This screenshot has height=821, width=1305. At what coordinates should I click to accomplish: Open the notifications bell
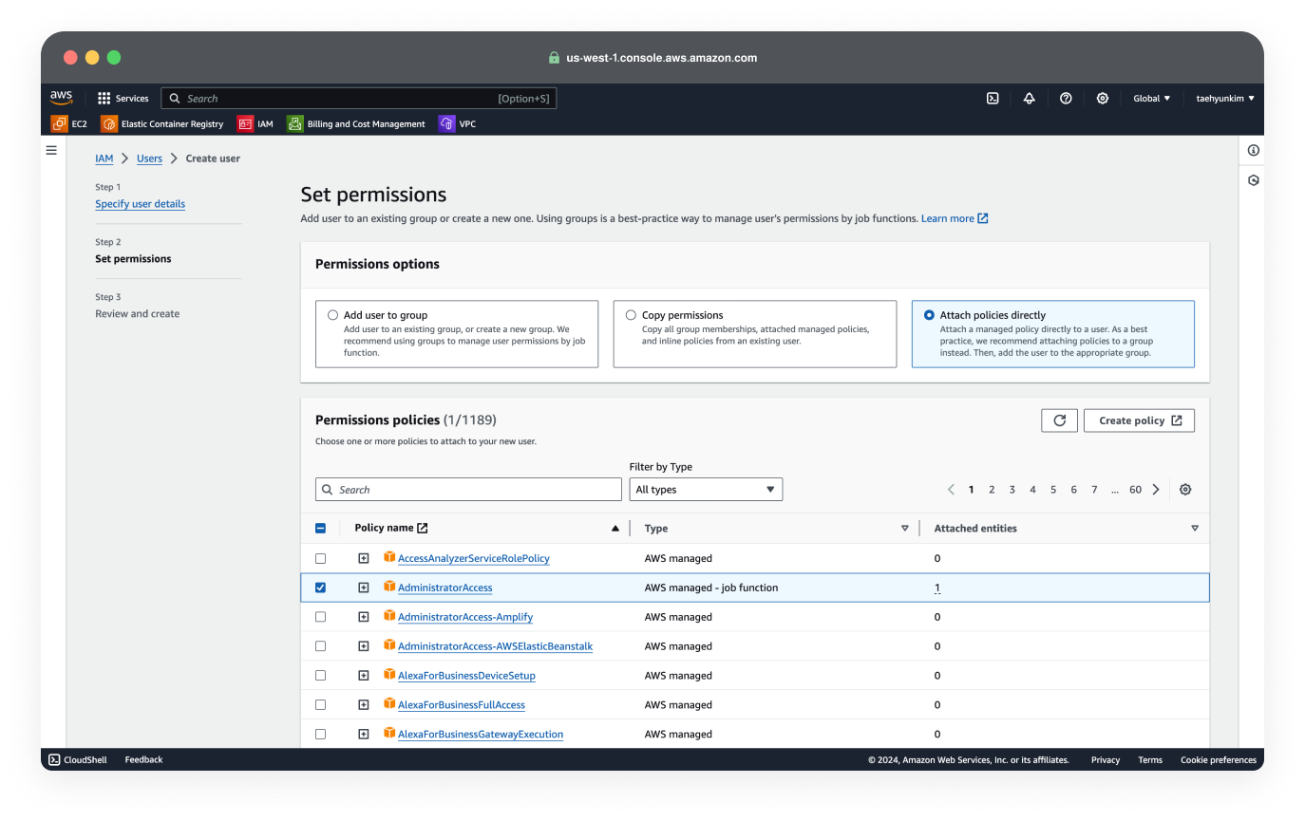[x=1029, y=98]
